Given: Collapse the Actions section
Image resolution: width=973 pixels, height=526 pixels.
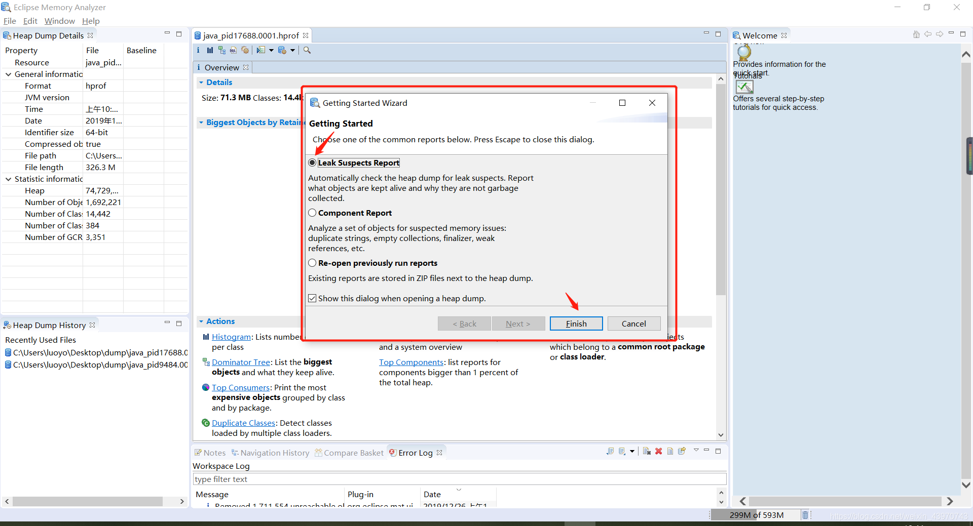Looking at the screenshot, I should [x=201, y=321].
